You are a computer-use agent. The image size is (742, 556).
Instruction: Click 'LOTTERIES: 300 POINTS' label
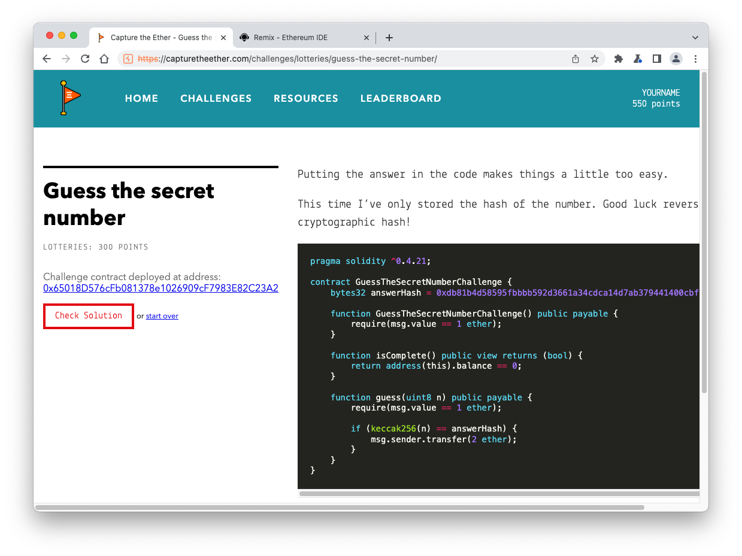point(96,247)
